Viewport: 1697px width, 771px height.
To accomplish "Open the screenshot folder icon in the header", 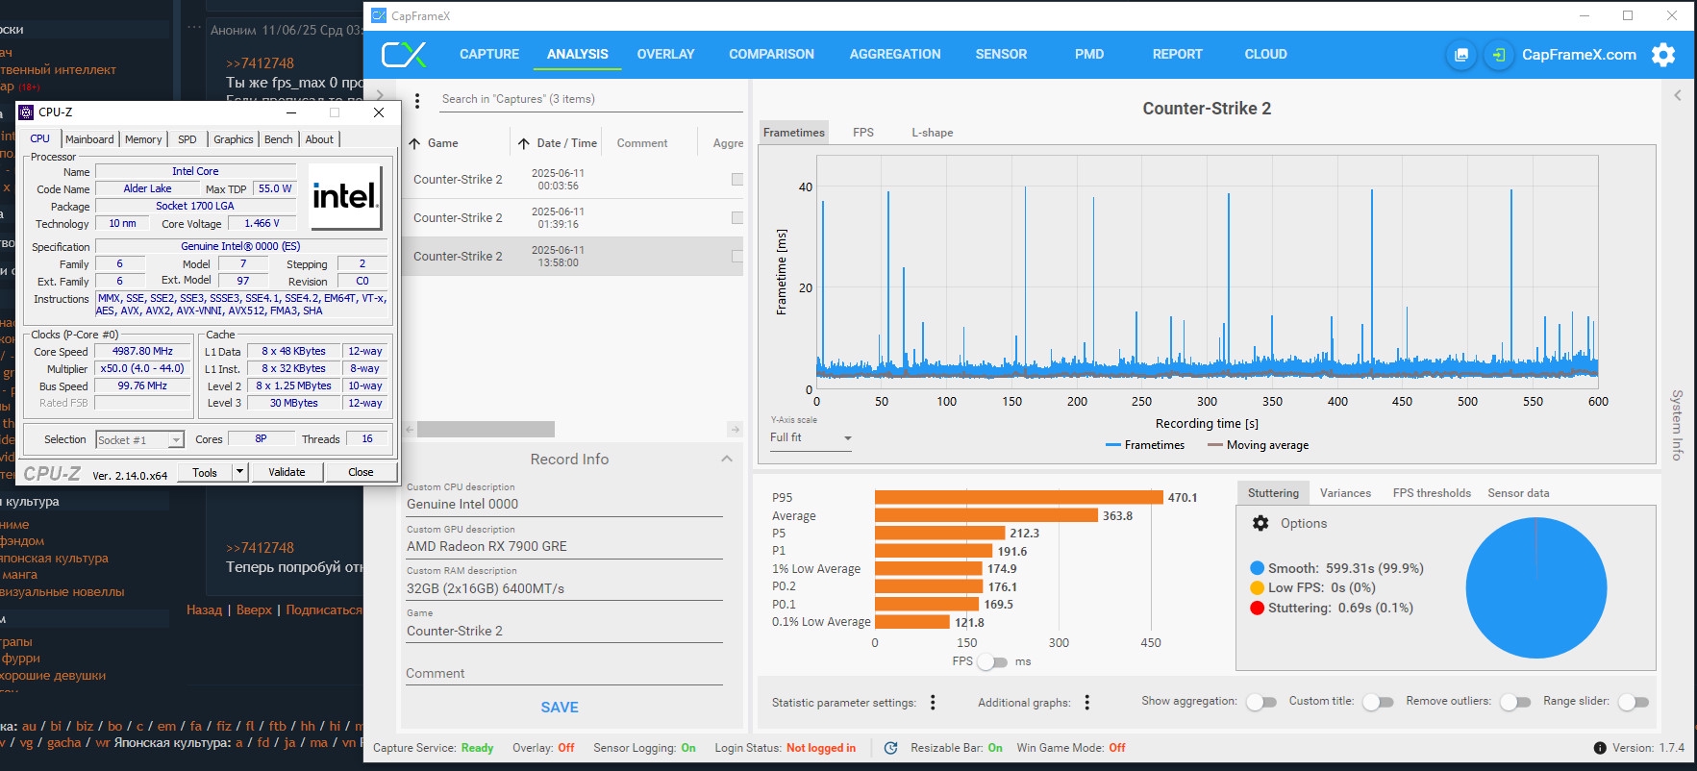I will pos(1460,55).
